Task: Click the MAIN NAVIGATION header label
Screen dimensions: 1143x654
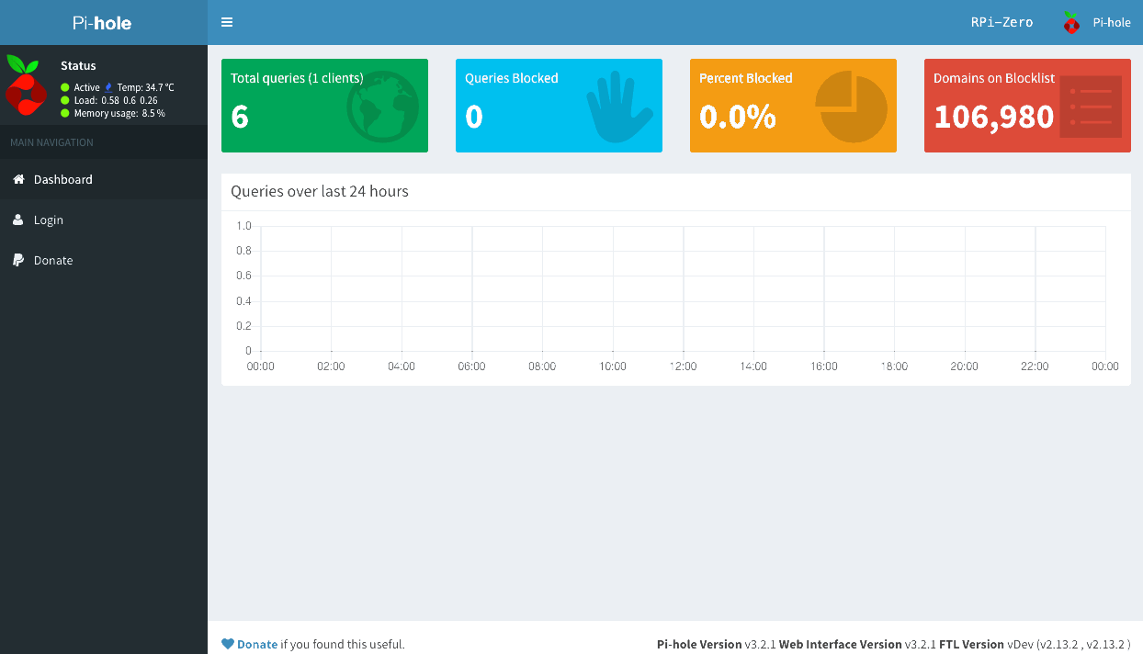Action: point(51,142)
